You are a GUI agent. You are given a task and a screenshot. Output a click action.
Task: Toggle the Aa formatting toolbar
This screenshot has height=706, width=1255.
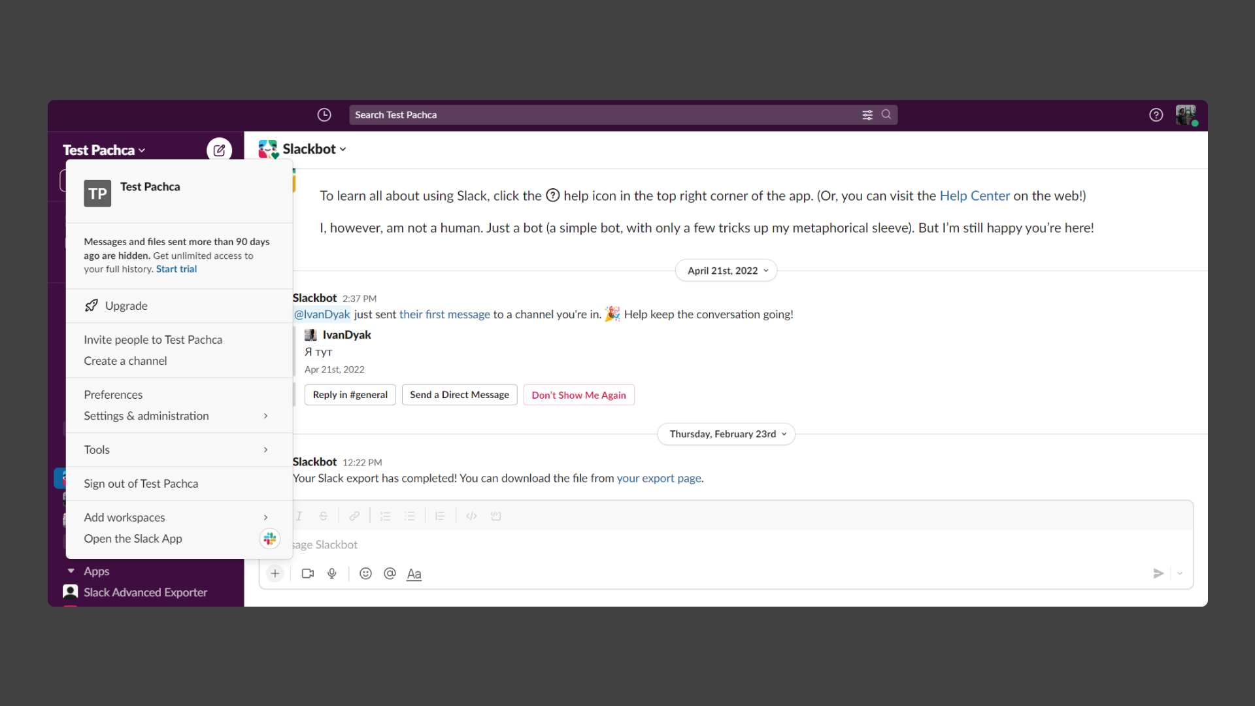pyautogui.click(x=414, y=573)
